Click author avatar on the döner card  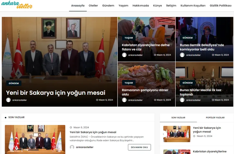[x=124, y=100]
